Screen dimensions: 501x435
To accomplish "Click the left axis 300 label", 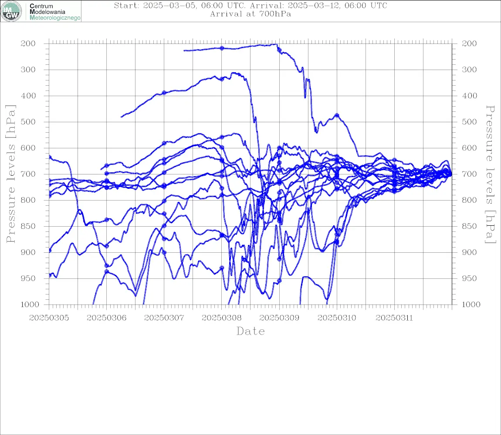I will tap(28, 70).
